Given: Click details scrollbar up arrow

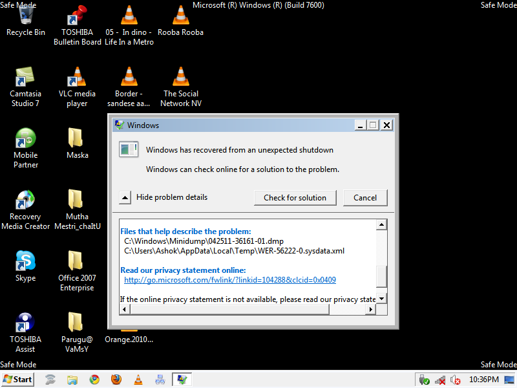Looking at the screenshot, I should 381,224.
